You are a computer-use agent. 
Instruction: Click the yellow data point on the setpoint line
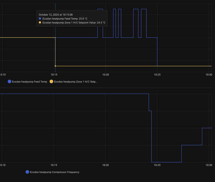[55, 66]
